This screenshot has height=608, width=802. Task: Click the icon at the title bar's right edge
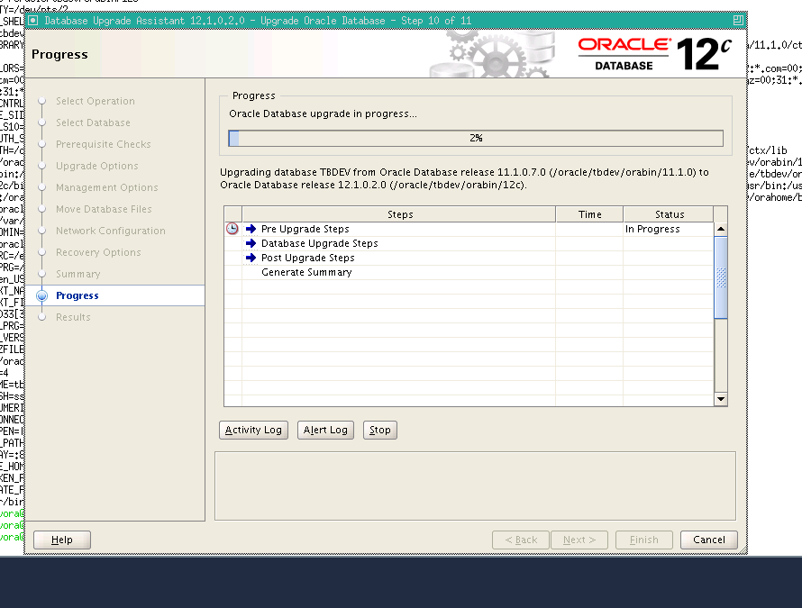(738, 20)
